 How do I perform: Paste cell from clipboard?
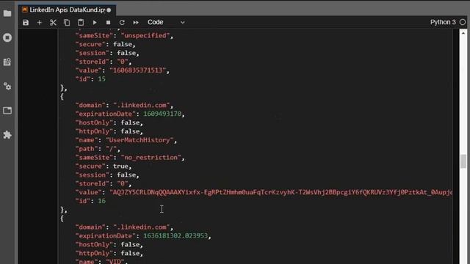81,23
